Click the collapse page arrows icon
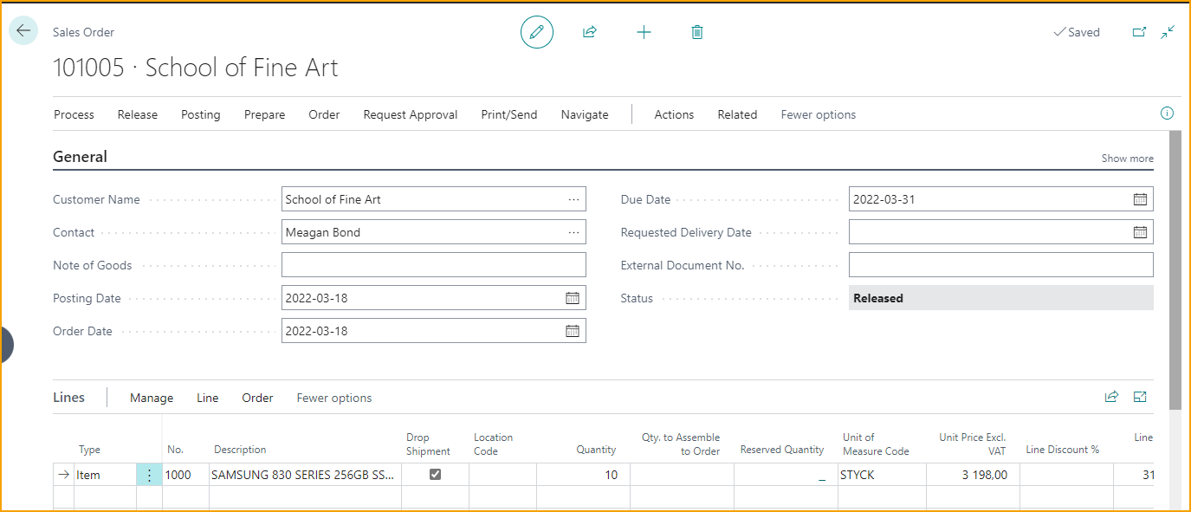 (1168, 32)
